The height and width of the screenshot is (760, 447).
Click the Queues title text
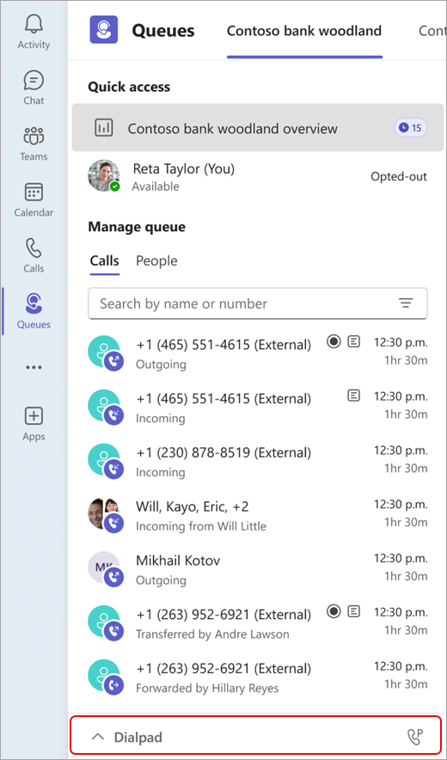163,31
